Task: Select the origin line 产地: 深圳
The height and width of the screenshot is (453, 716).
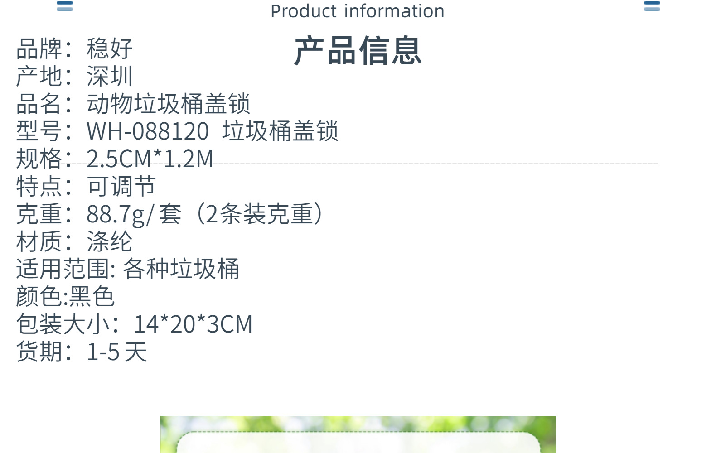Action: click(x=74, y=76)
